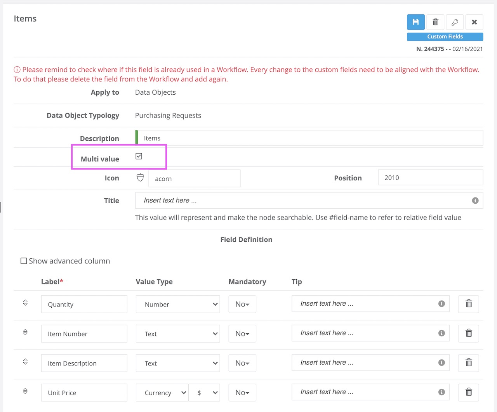Viewport: 497px width, 412px height.
Task: Open the Value Type dropdown for Quantity
Action: coord(177,304)
